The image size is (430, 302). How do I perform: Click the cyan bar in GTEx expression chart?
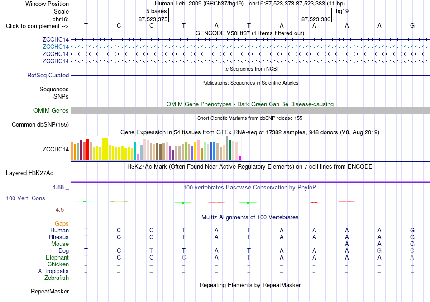pyautogui.click(x=135, y=151)
